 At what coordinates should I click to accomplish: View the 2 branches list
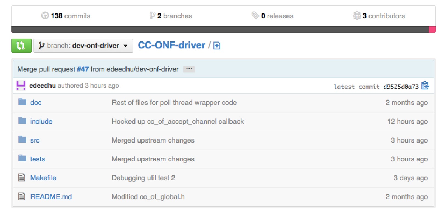[175, 16]
